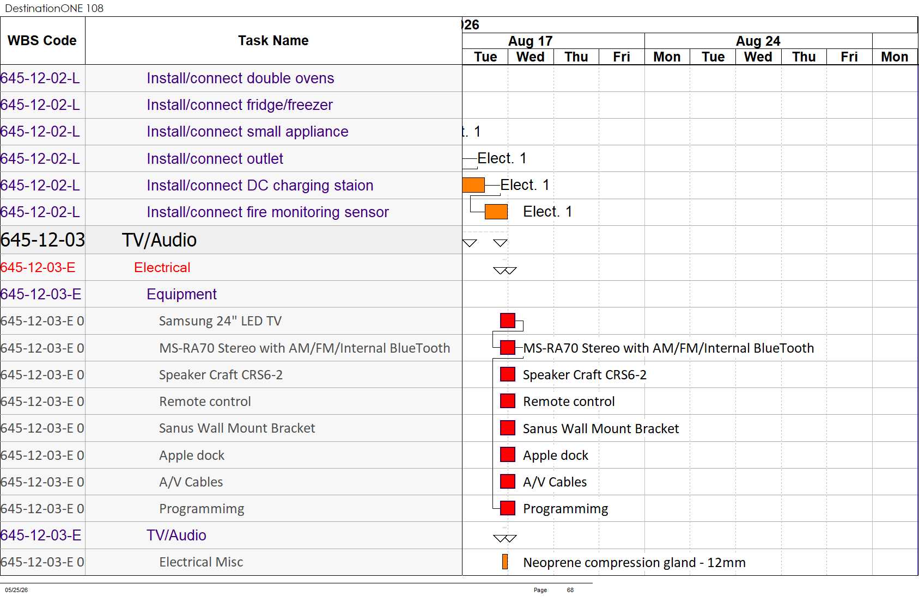Click WBS code of double ovens row
919x597 pixels.
40,78
